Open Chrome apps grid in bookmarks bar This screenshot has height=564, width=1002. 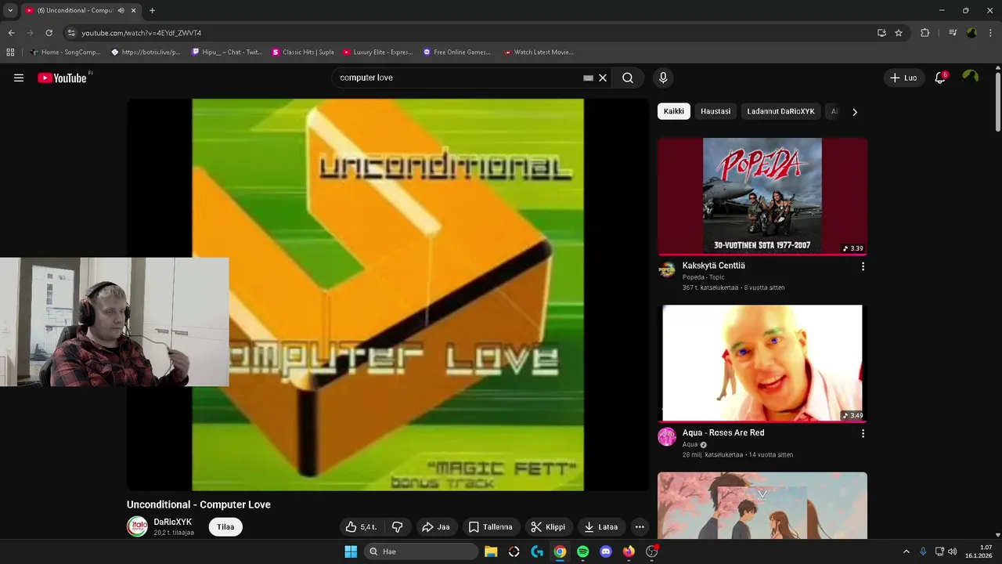[10, 52]
